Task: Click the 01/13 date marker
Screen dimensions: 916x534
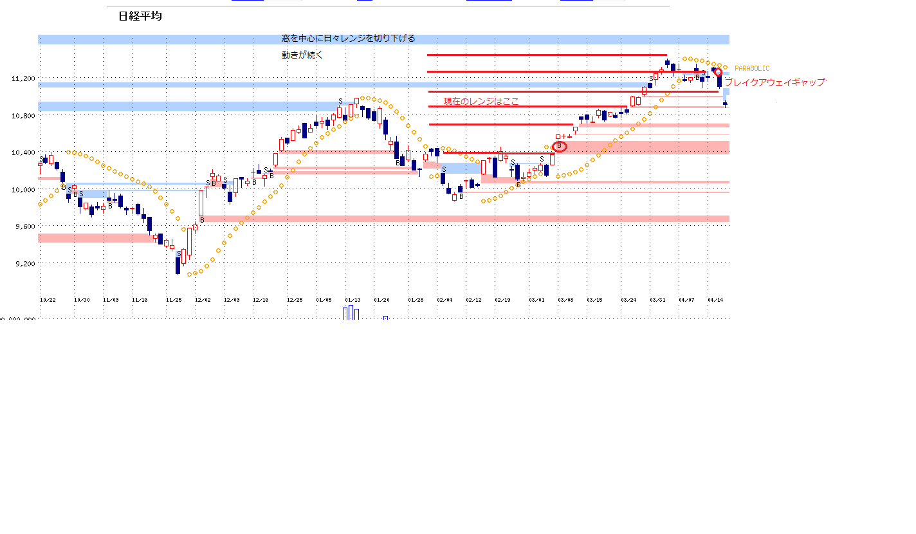Action: coord(353,300)
